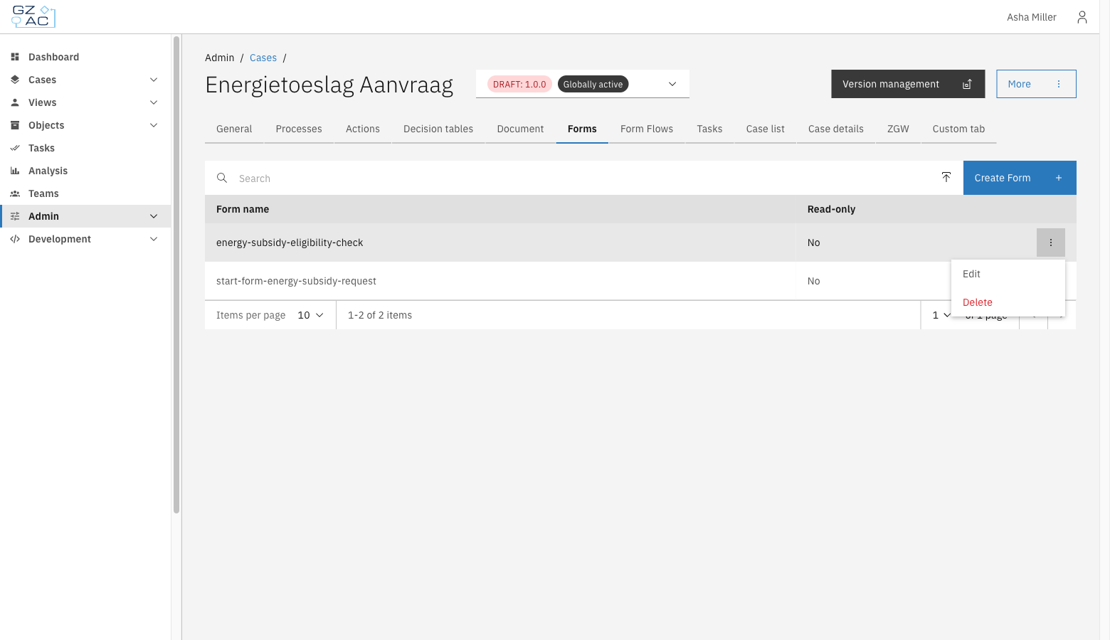Open the Case details tab
The width and height of the screenshot is (1110, 640).
[836, 129]
